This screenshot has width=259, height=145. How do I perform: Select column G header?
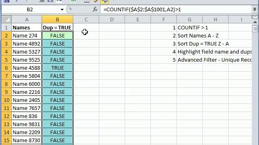pos(189,20)
